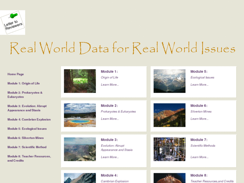Open sidebar link Module 6: Silverton Mines
The height and width of the screenshot is (183, 244).
click(26, 138)
